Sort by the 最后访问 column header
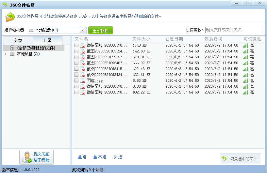This screenshot has width=267, height=173. tap(213, 39)
